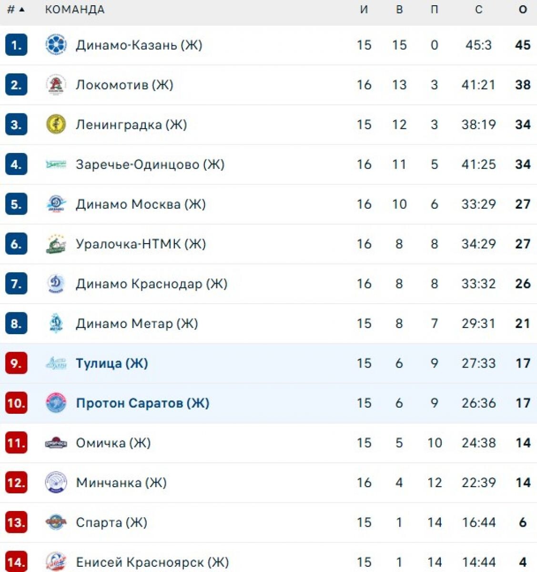The width and height of the screenshot is (537, 572).
Task: Click the rank badge of Динамо Москва
Action: click(x=16, y=204)
